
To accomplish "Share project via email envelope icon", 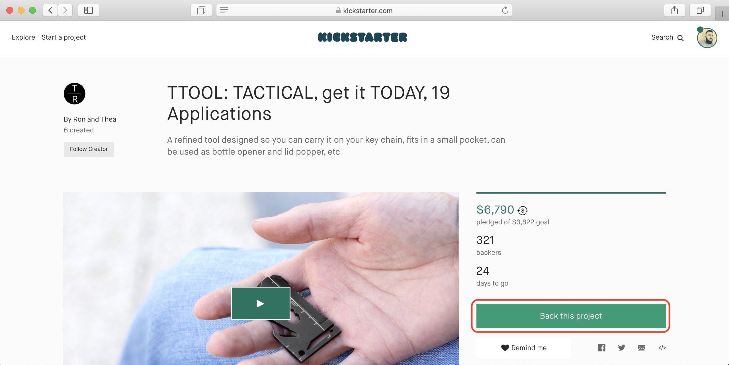I will (642, 348).
